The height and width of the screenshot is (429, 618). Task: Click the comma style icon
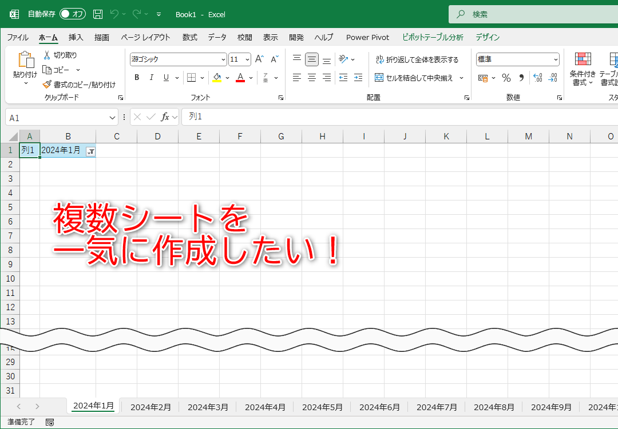click(x=522, y=78)
